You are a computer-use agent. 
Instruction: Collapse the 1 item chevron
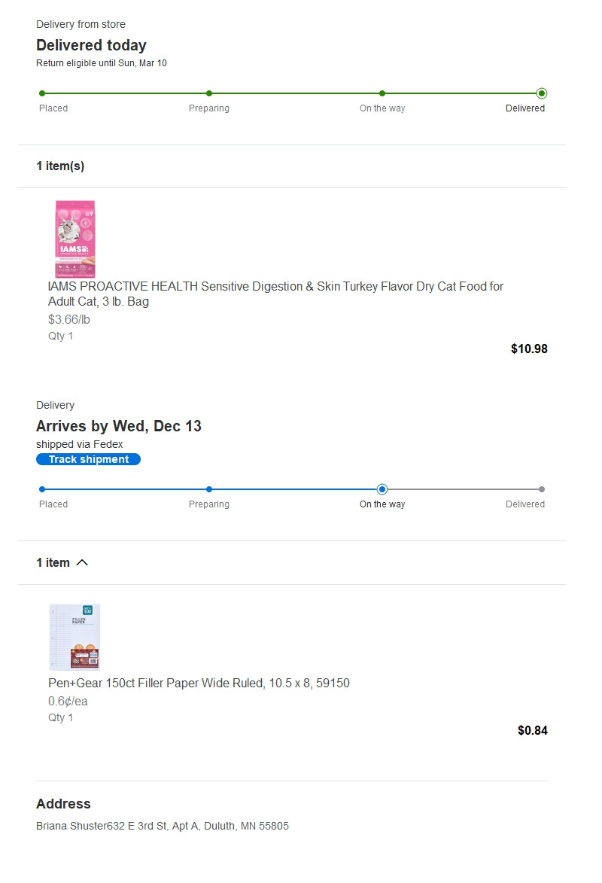82,562
